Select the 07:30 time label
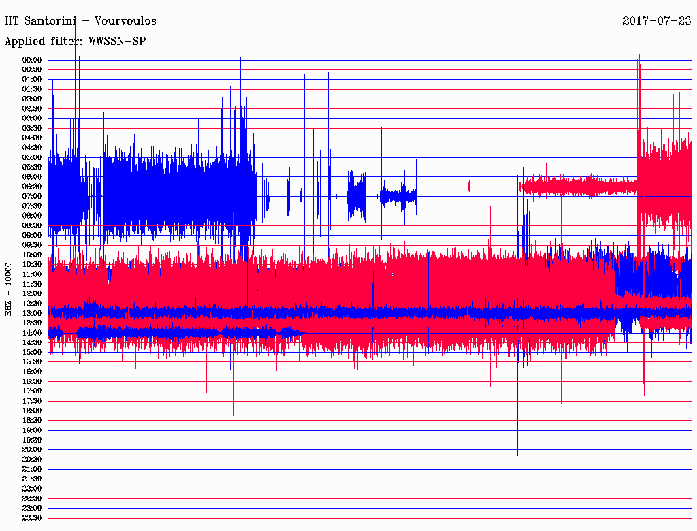 point(32,206)
